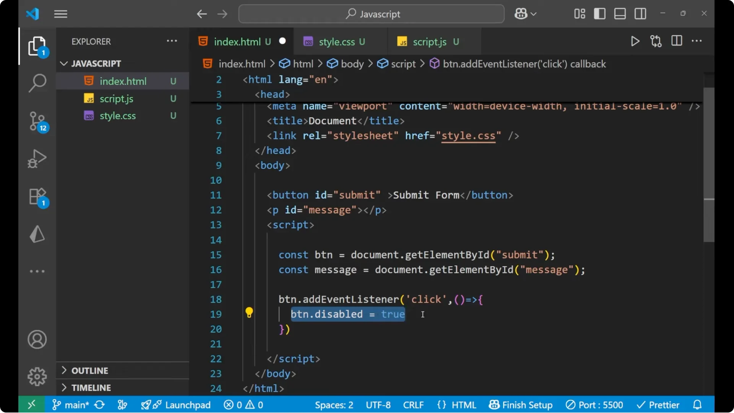
Task: Open the notifications bell
Action: [x=697, y=405]
